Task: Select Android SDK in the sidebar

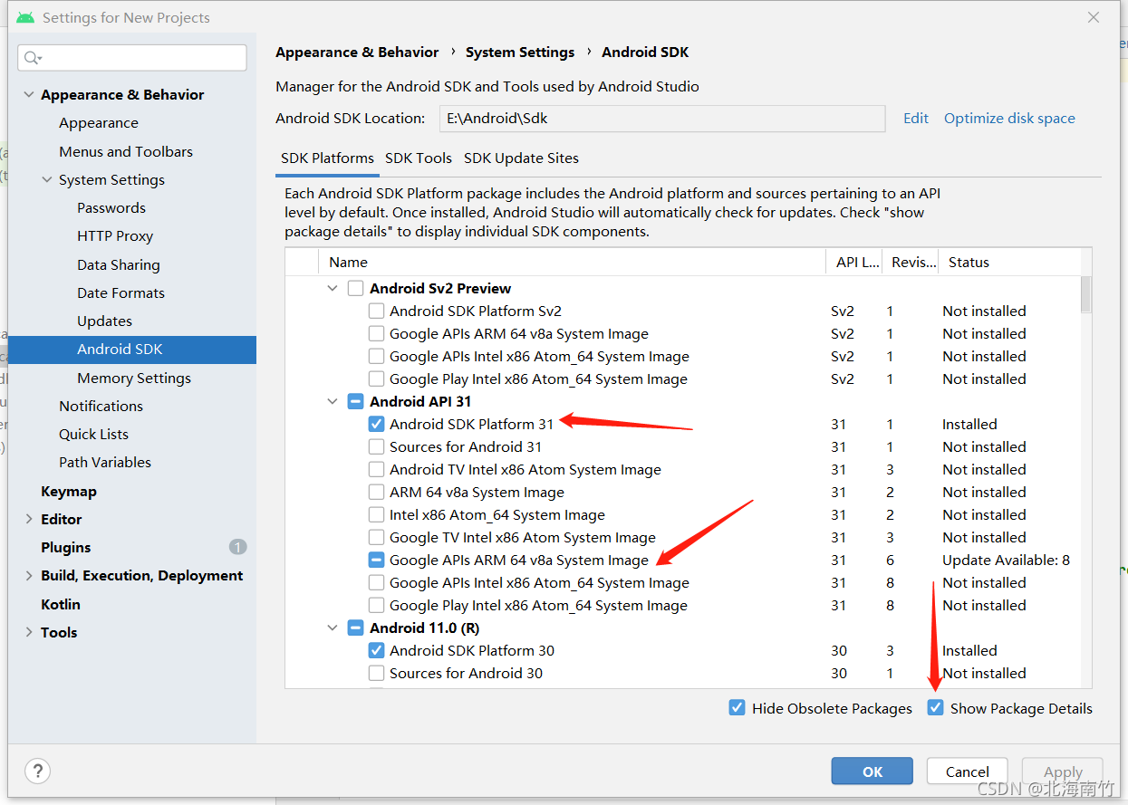Action: [x=132, y=349]
